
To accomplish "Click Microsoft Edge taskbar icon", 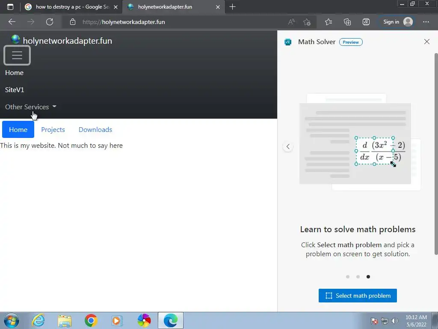I will pos(171,320).
